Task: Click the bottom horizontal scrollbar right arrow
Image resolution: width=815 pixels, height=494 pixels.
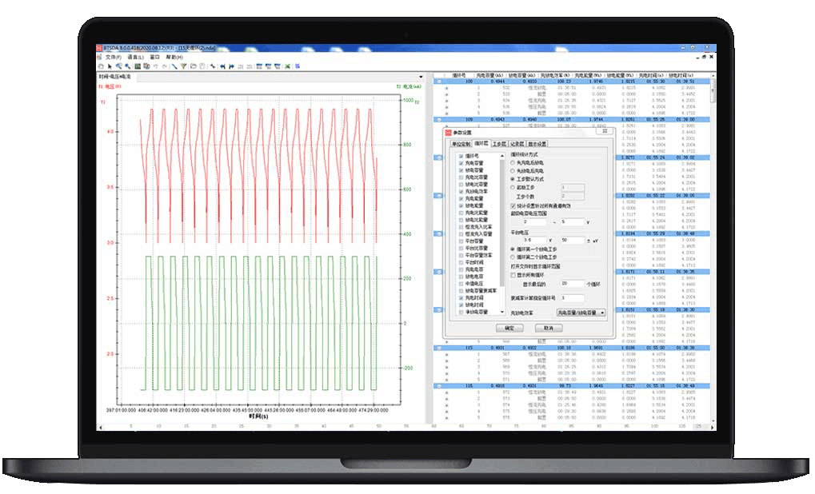Action: click(713, 427)
